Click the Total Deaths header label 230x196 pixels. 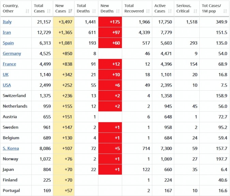(83, 8)
